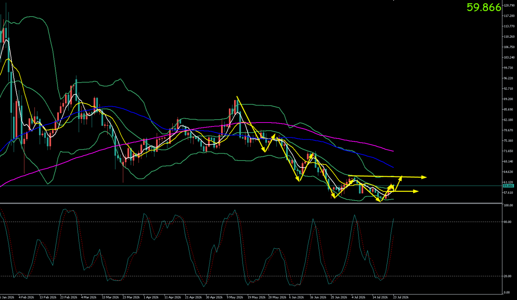Click the 1 Apr 2026 date label
This screenshot has height=300, width=517.
[x=151, y=297]
